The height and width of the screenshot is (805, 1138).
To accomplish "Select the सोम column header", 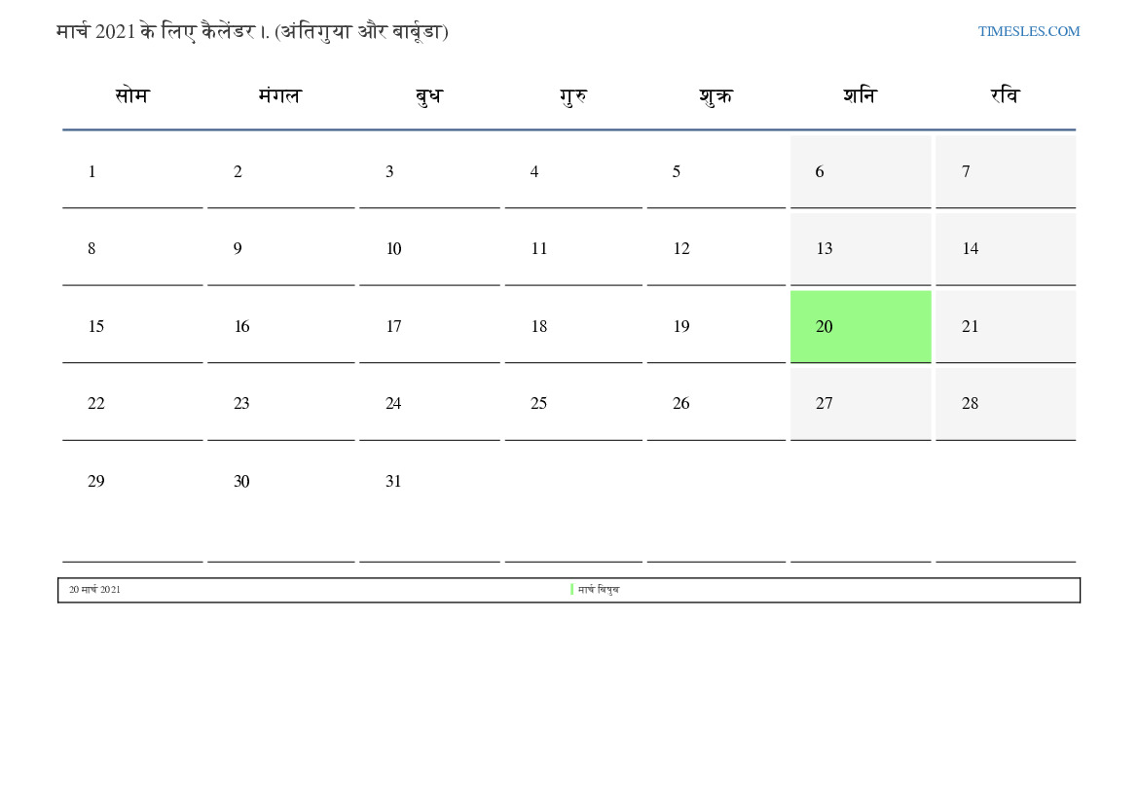I will (132, 96).
